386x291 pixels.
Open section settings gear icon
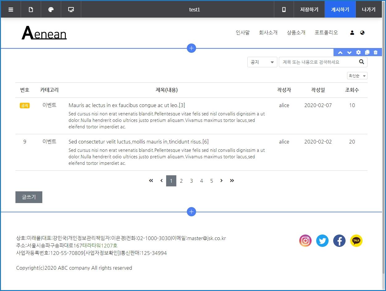click(x=358, y=52)
